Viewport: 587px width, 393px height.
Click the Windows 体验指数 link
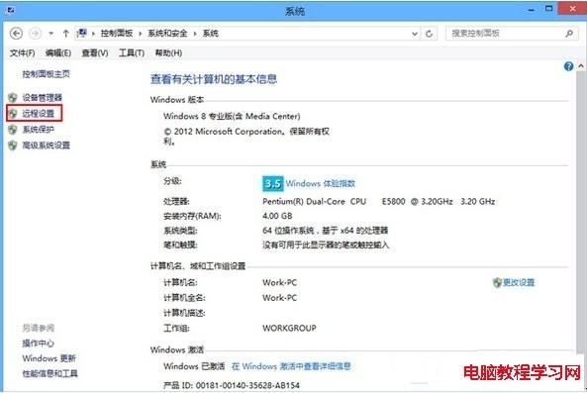click(x=321, y=184)
